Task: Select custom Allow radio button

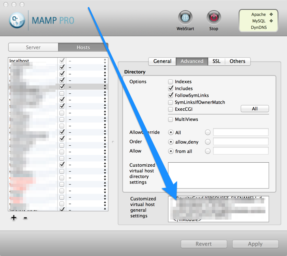Action: (x=208, y=151)
